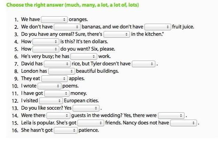Image resolution: width=218 pixels, height=144 pixels.
Task: Open the dropdown after 'Do you like soccer? Yes'
Action: [86, 108]
